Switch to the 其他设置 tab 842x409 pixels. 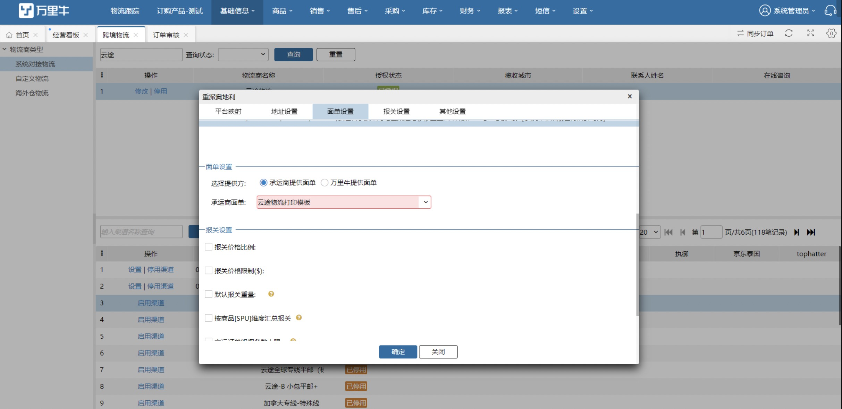tap(452, 111)
